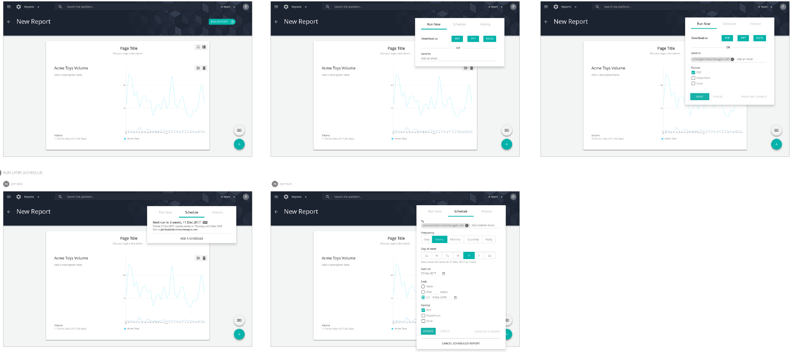Click the Add another email field
792x352 pixels.
coord(484,226)
